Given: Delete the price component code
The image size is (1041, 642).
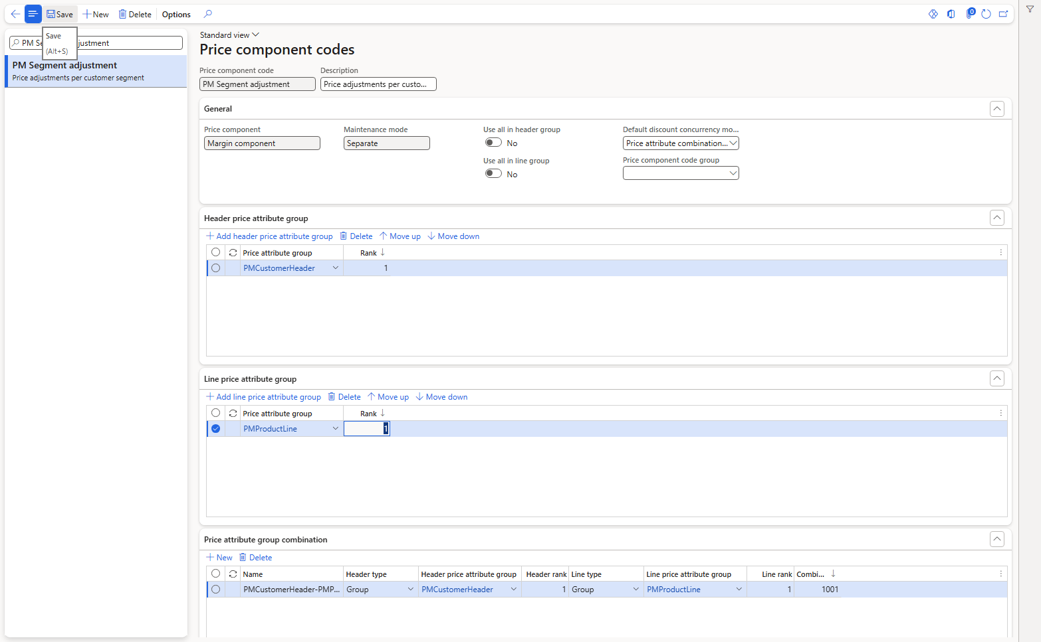Looking at the screenshot, I should tap(135, 14).
